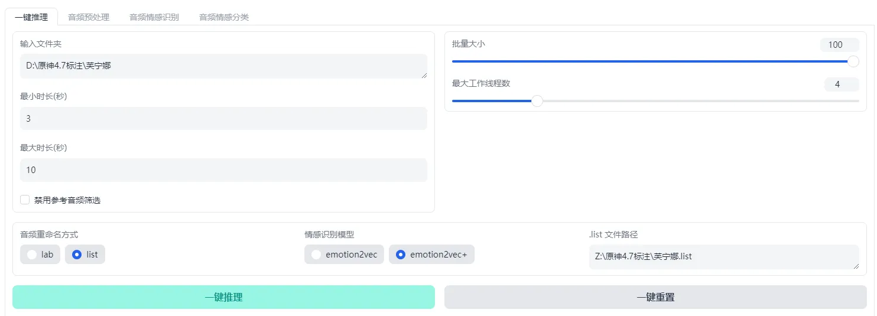Viewport: 877px width, 316px height.
Task: Click the 批量大小 slider handle
Action: (x=853, y=61)
